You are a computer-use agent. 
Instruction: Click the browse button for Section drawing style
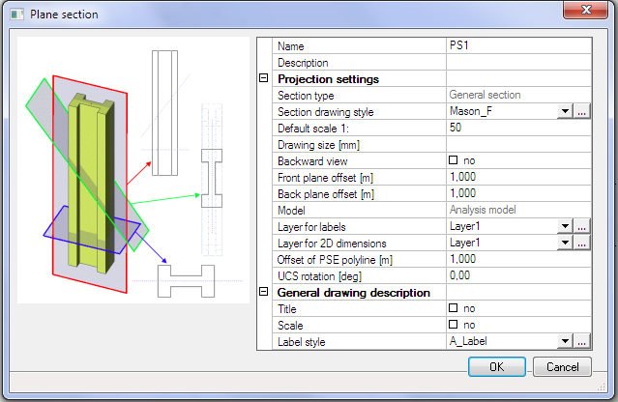point(581,112)
